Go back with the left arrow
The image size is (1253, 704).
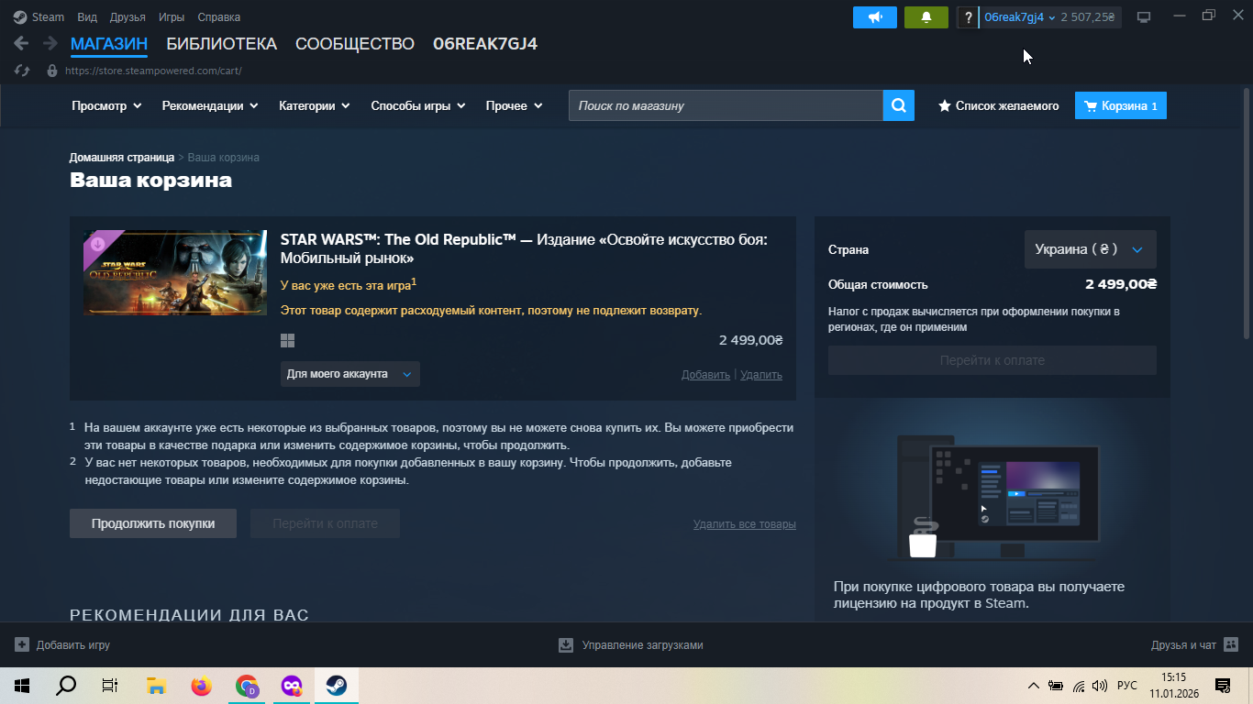21,43
